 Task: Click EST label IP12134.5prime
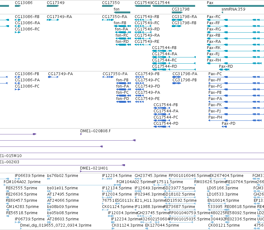click(117, 188)
